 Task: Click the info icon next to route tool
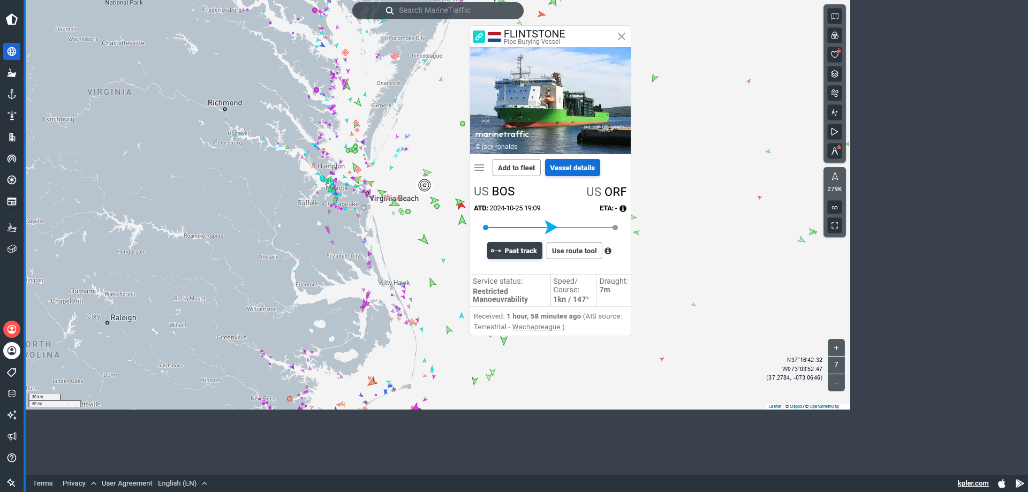608,251
